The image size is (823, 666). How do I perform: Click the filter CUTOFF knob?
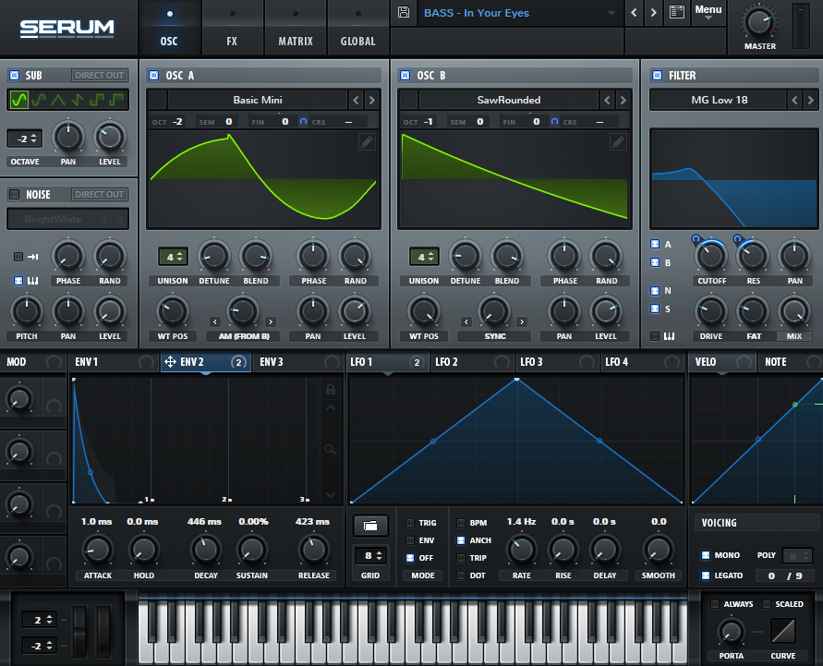[711, 257]
